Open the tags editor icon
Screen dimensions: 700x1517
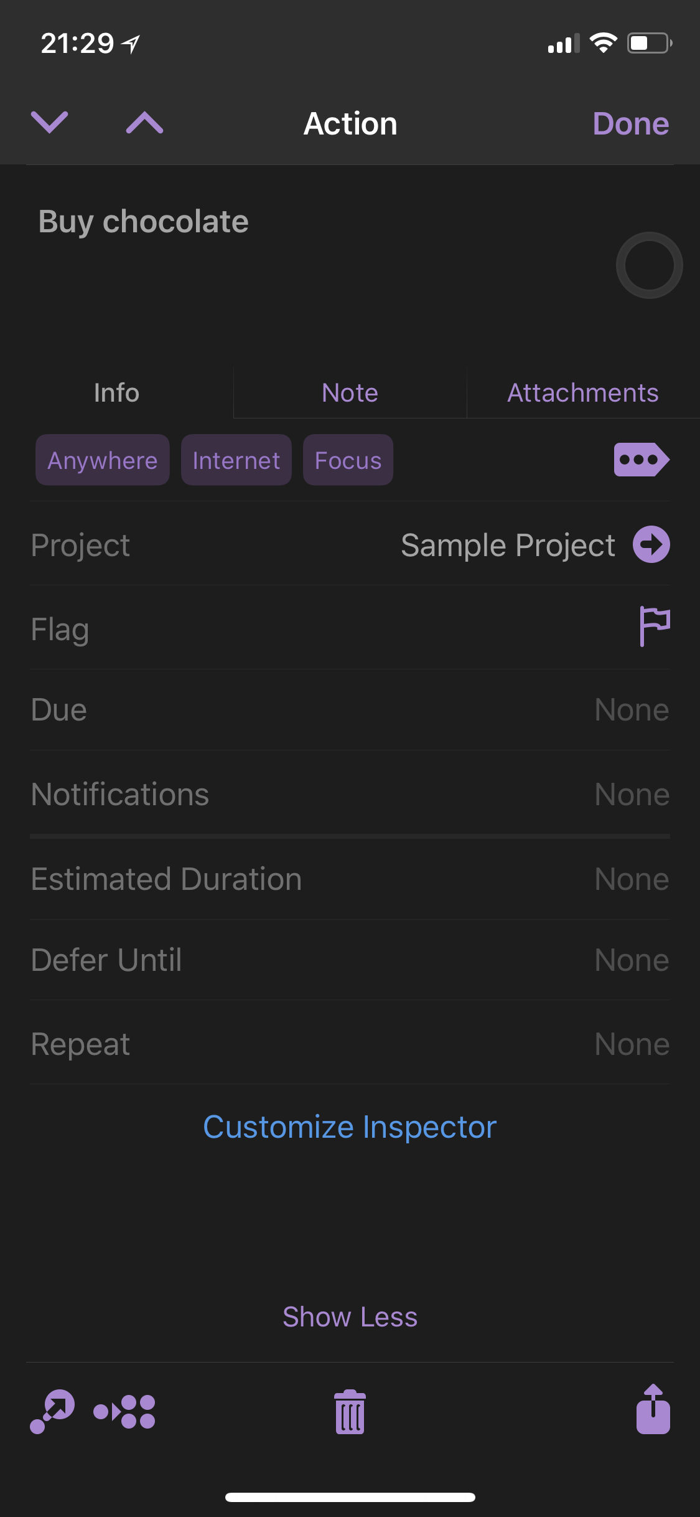point(641,460)
